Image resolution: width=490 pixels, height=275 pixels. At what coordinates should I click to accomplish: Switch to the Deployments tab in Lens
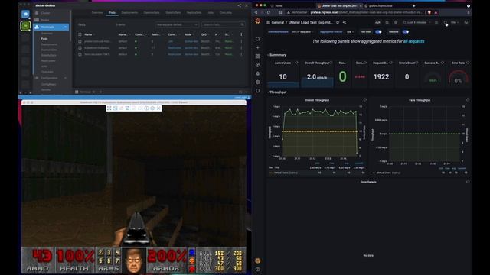click(129, 13)
